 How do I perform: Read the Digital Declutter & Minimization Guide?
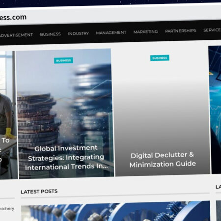pyautogui.click(x=163, y=160)
